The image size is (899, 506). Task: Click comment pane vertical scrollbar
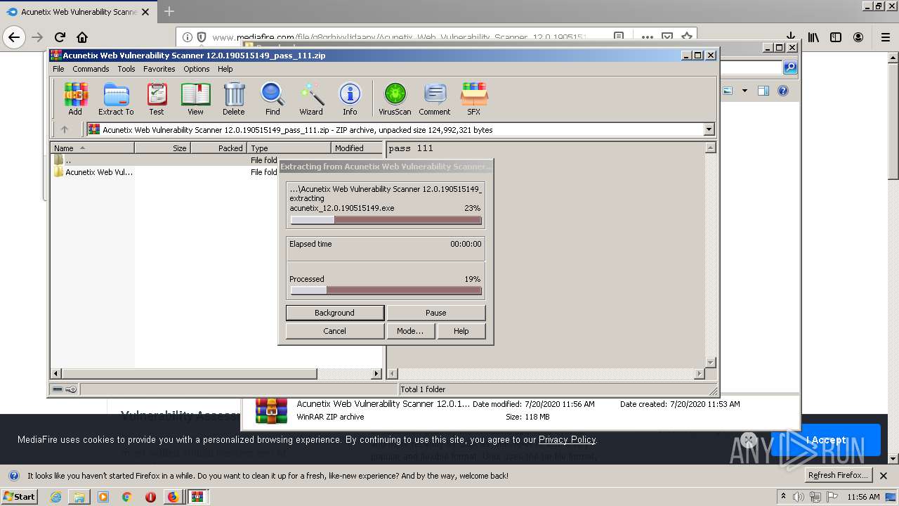710,255
